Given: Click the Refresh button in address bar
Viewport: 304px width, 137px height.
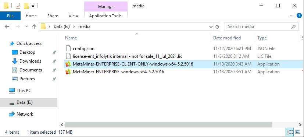Looking at the screenshot, I should (x=217, y=27).
